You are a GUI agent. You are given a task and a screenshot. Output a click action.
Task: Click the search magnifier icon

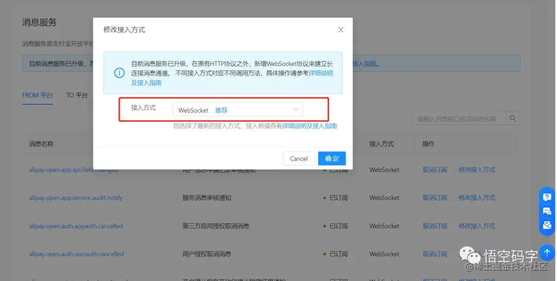click(x=513, y=119)
